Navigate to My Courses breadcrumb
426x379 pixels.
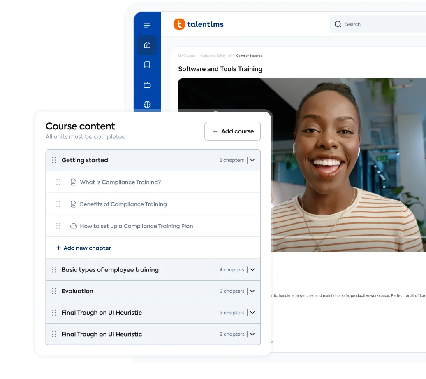[187, 56]
